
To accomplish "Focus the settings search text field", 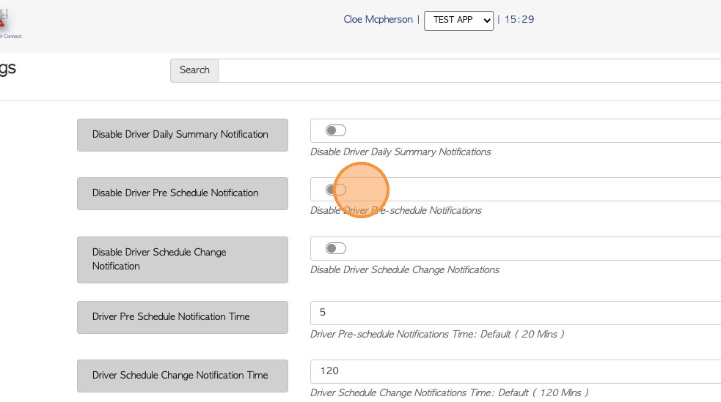I will pyautogui.click(x=469, y=70).
